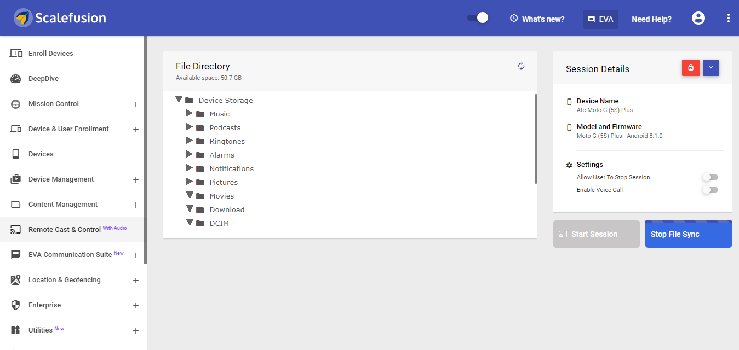Open the user account profile icon
The image size is (739, 350).
[x=698, y=18]
